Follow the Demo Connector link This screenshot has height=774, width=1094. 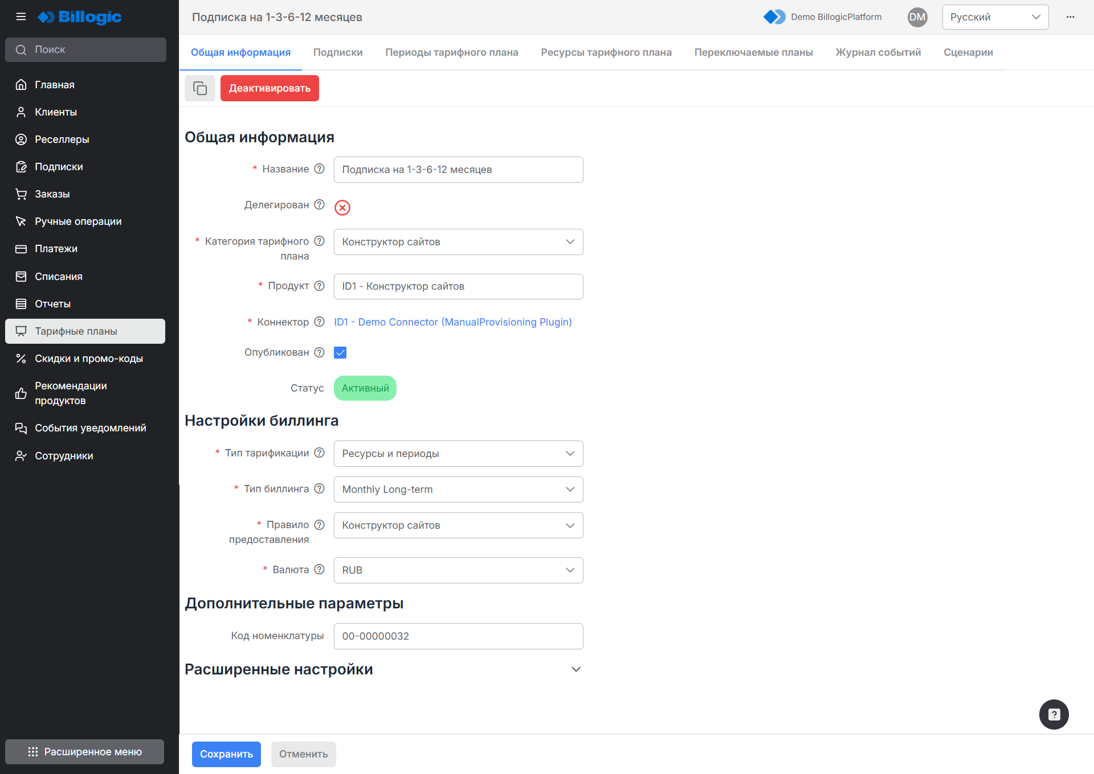(452, 322)
